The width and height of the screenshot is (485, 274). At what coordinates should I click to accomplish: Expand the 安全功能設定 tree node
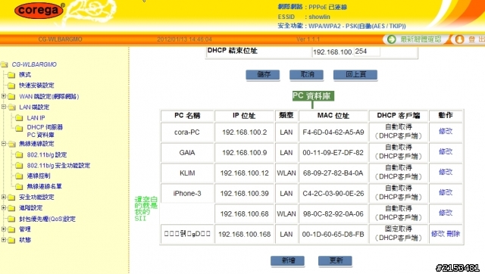coord(4,197)
